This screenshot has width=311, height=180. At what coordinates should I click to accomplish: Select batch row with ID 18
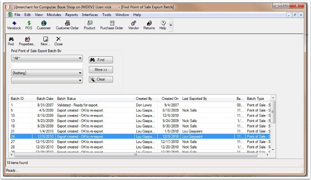(x=140, y=126)
